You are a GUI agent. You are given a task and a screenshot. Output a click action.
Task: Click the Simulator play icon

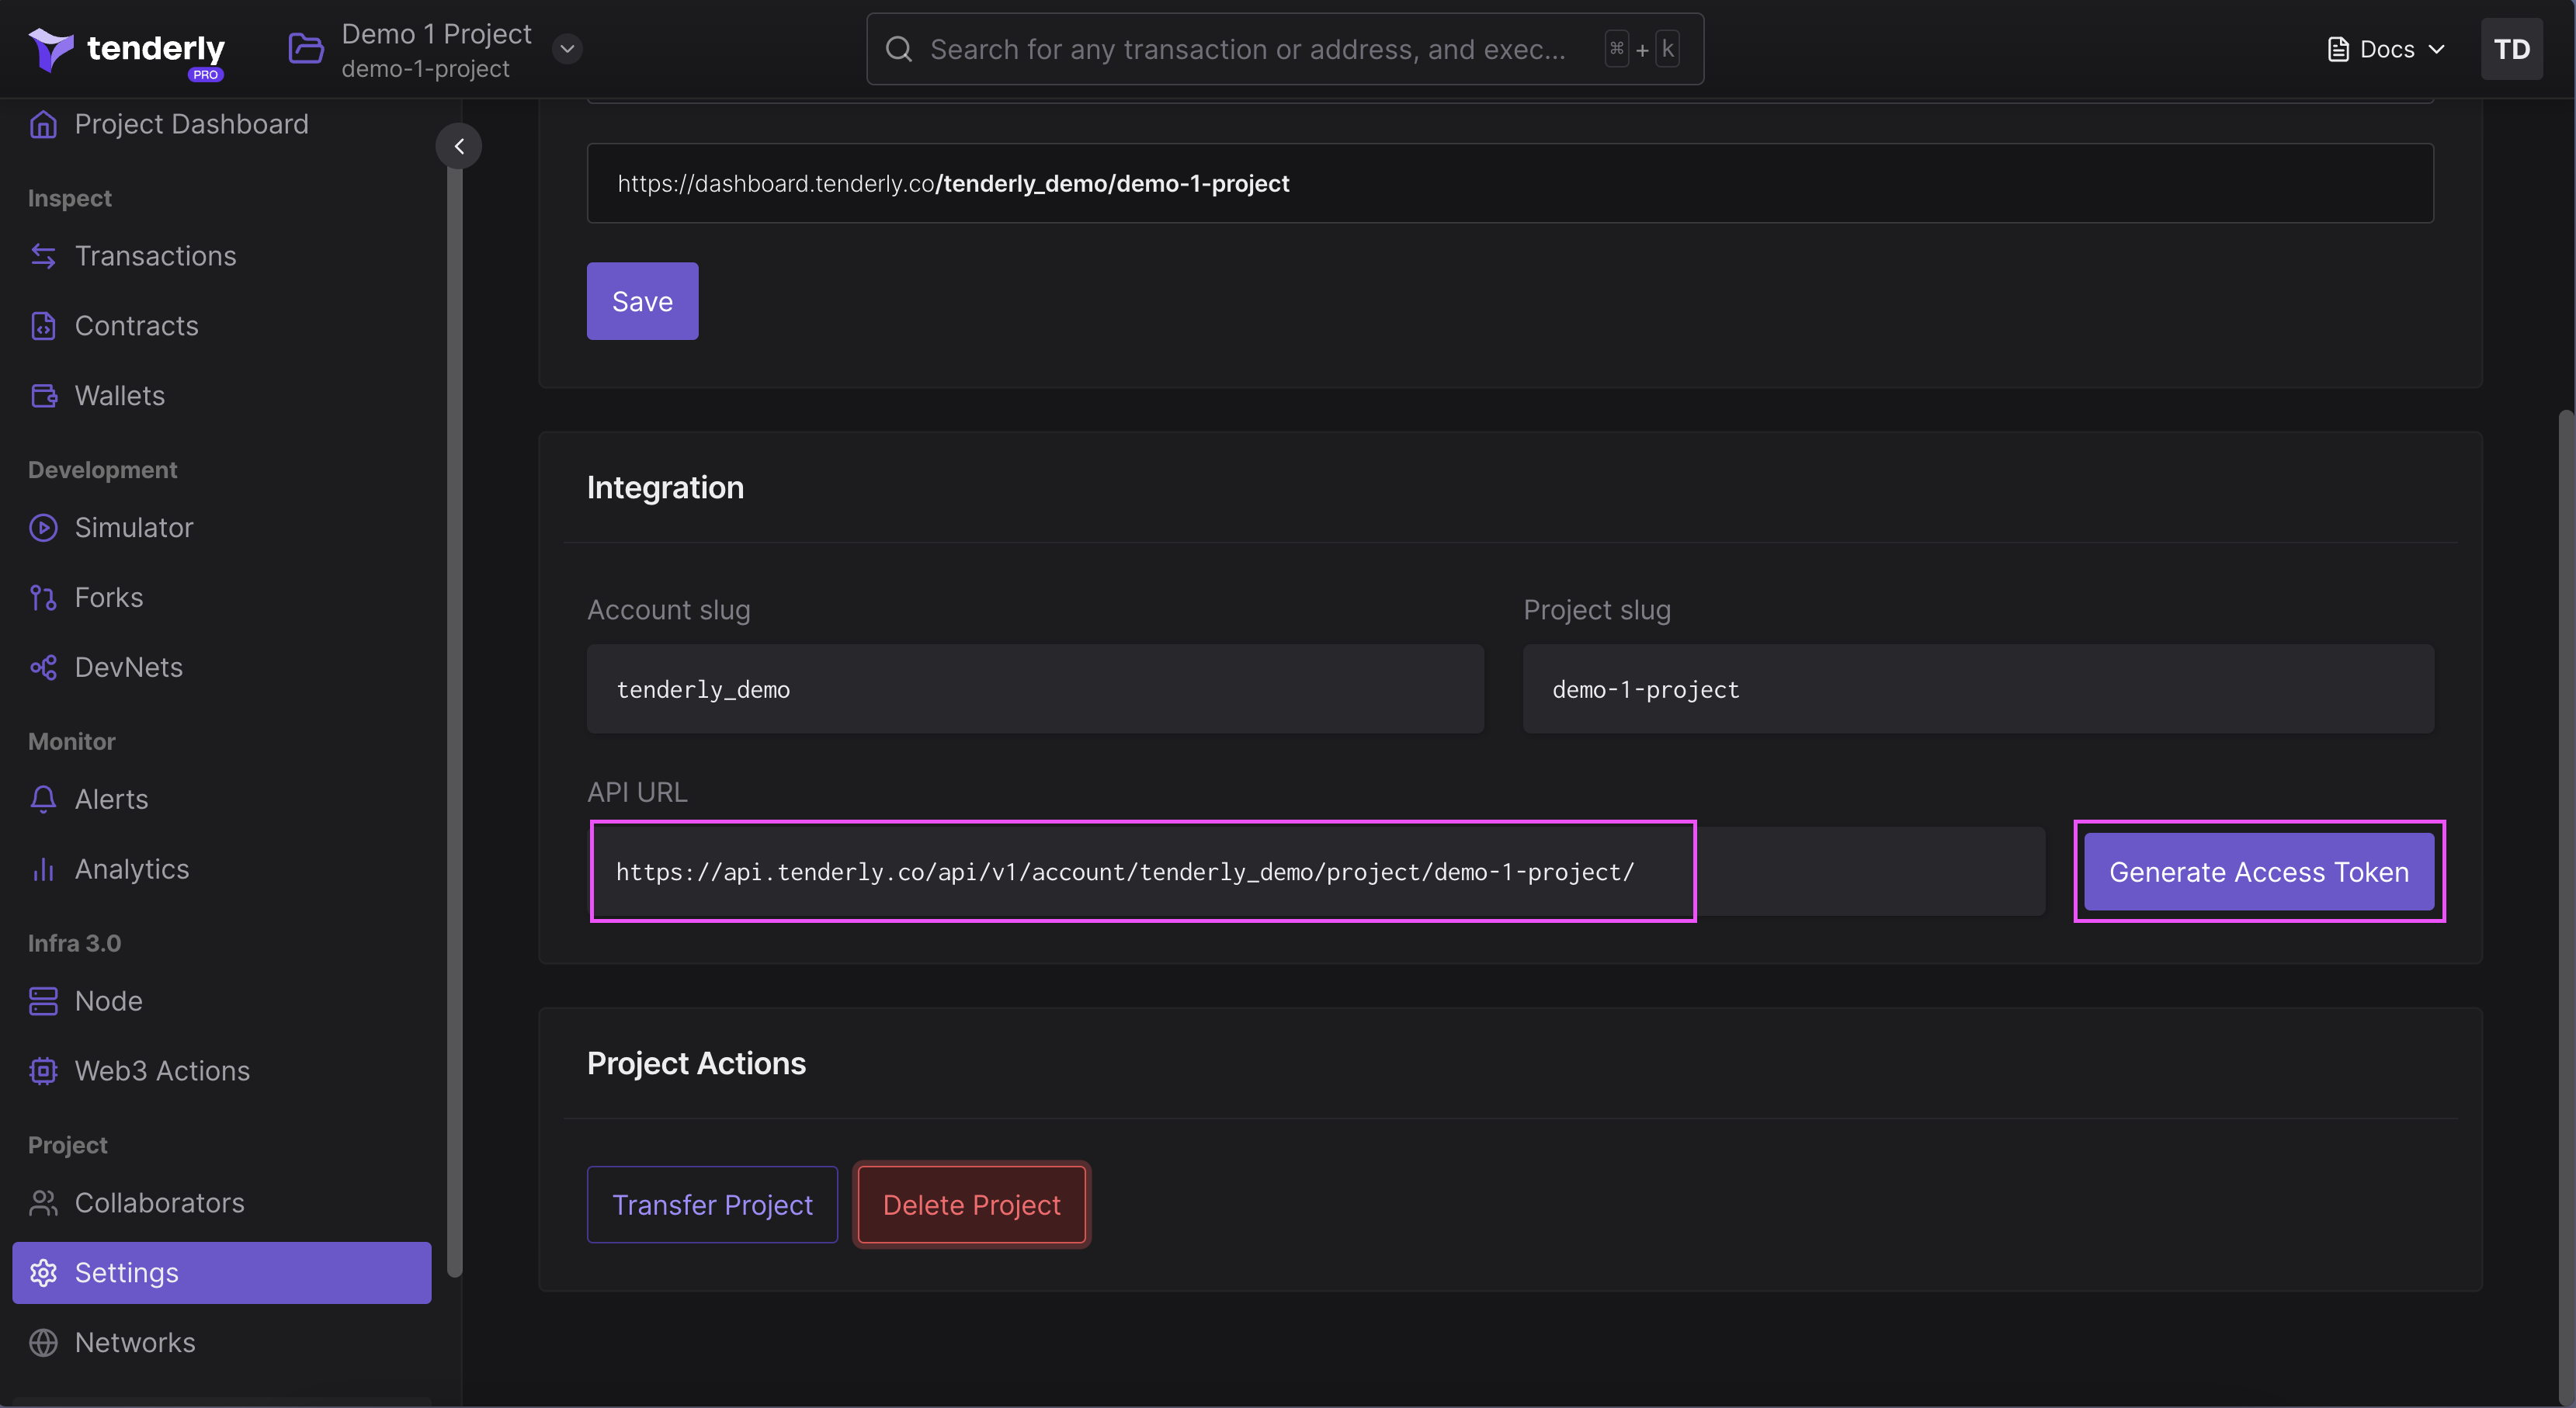43,528
